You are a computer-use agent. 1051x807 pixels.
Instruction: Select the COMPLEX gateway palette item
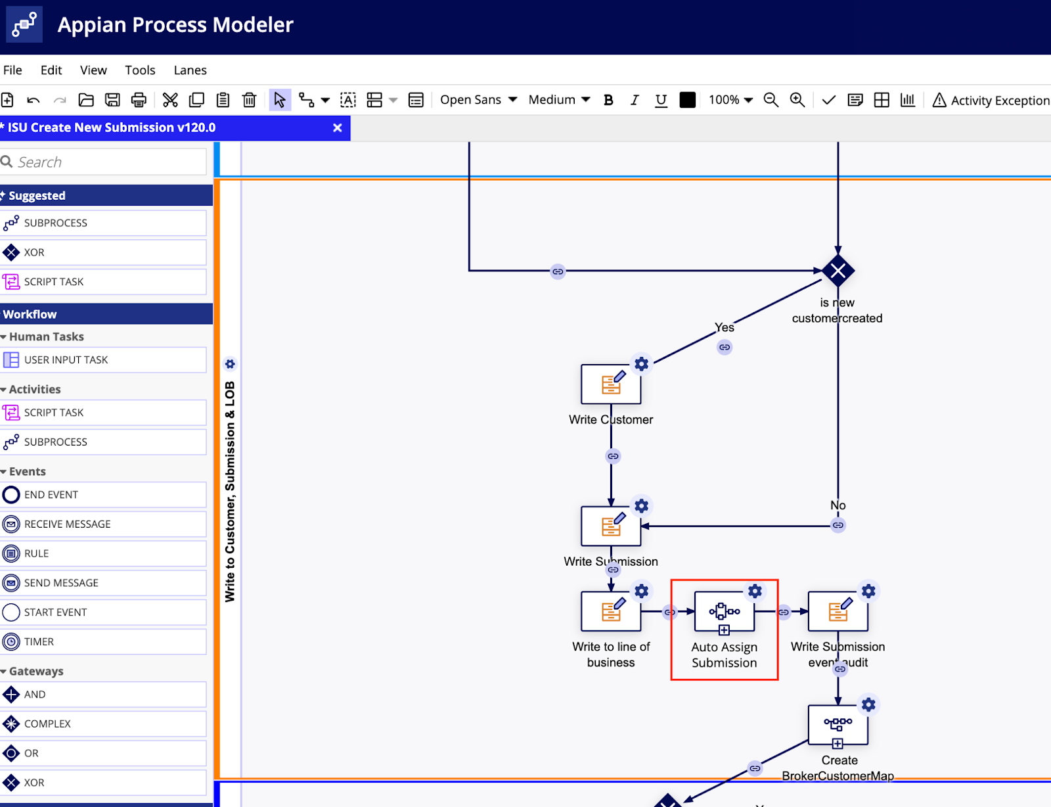point(103,724)
